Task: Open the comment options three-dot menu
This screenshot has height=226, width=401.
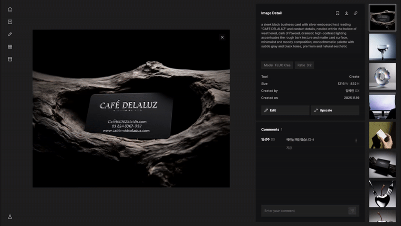Action: (x=356, y=140)
